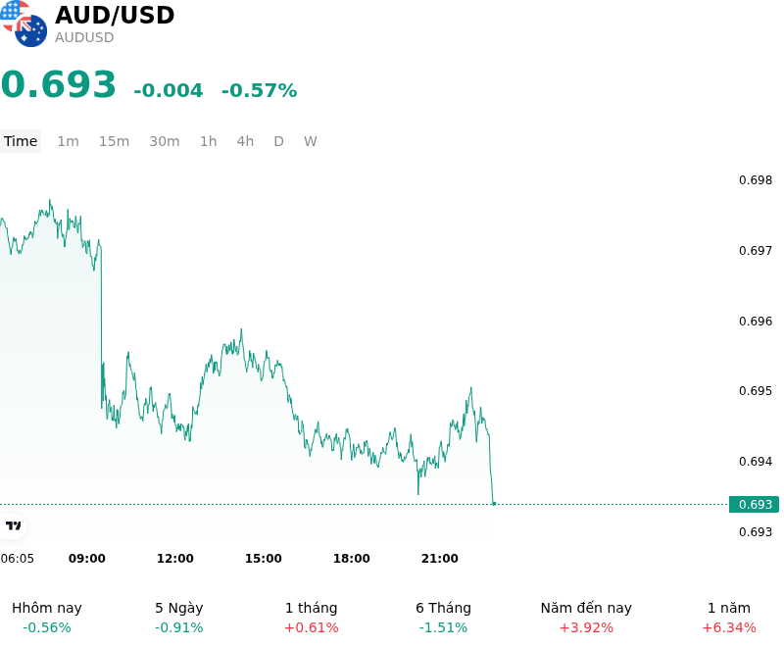This screenshot has height=647, width=784.
Task: Select the Time interval tab
Action: (21, 141)
